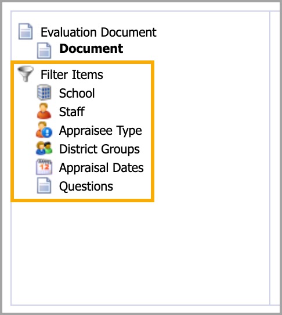The image size is (282, 315).
Task: Click the School building icon
Action: coord(44,92)
